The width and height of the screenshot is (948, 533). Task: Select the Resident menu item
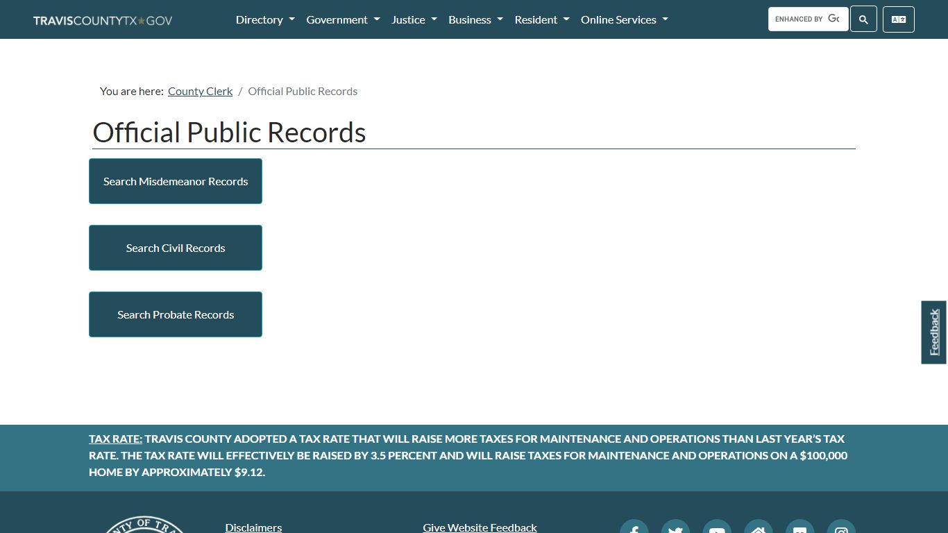pos(541,19)
